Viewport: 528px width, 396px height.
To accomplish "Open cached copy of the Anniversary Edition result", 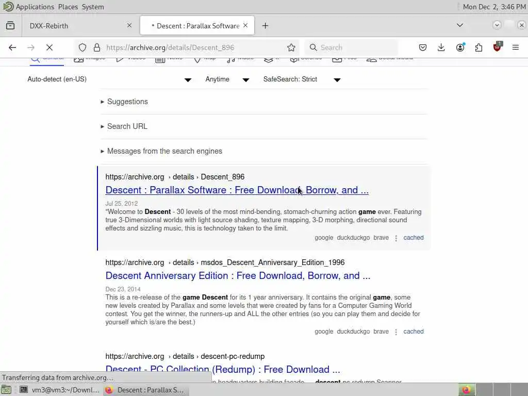I will coord(414,332).
